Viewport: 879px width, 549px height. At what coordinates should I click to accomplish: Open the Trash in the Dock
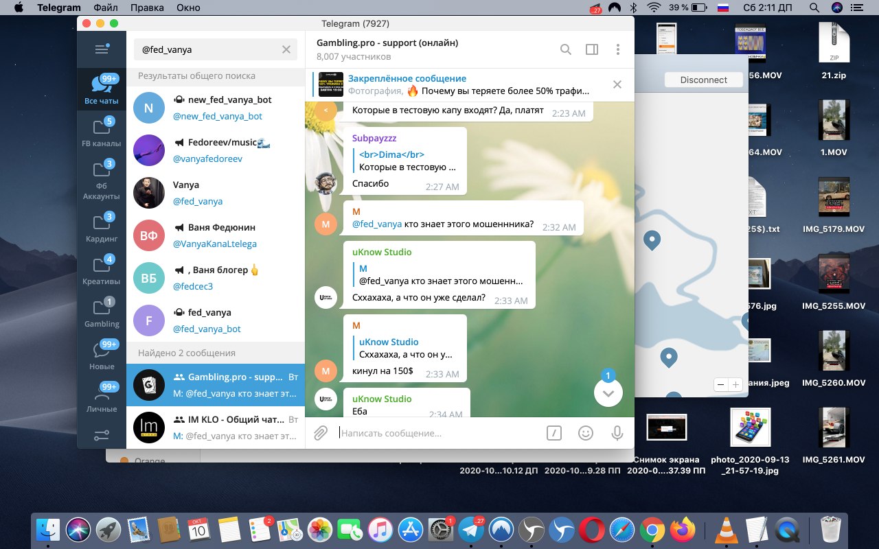point(830,530)
